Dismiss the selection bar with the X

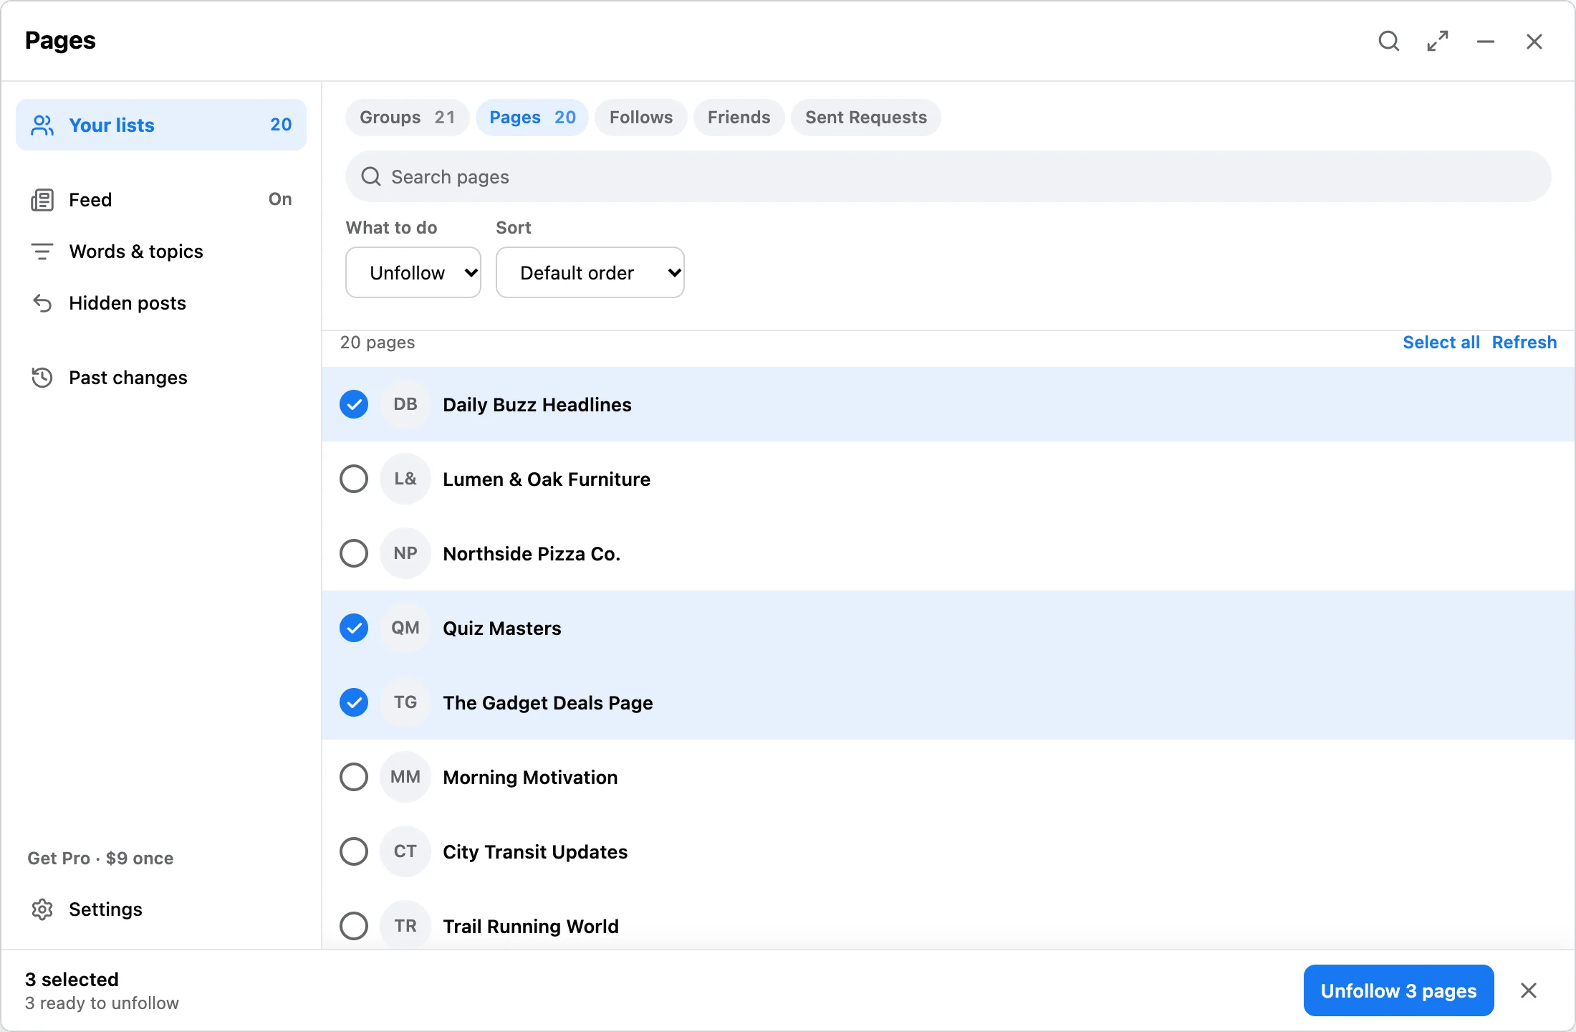(x=1529, y=990)
